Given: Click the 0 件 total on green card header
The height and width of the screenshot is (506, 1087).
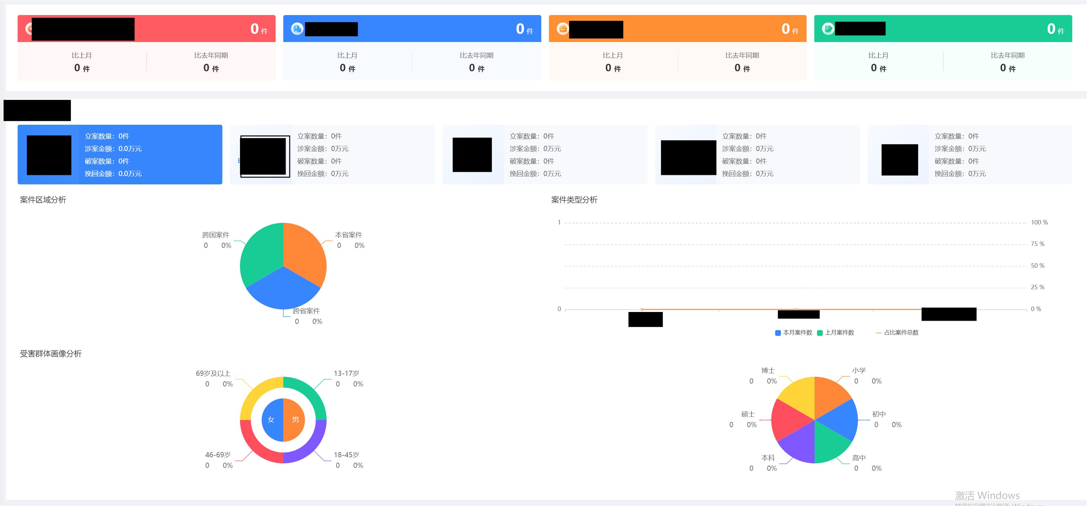Looking at the screenshot, I should coord(1056,29).
